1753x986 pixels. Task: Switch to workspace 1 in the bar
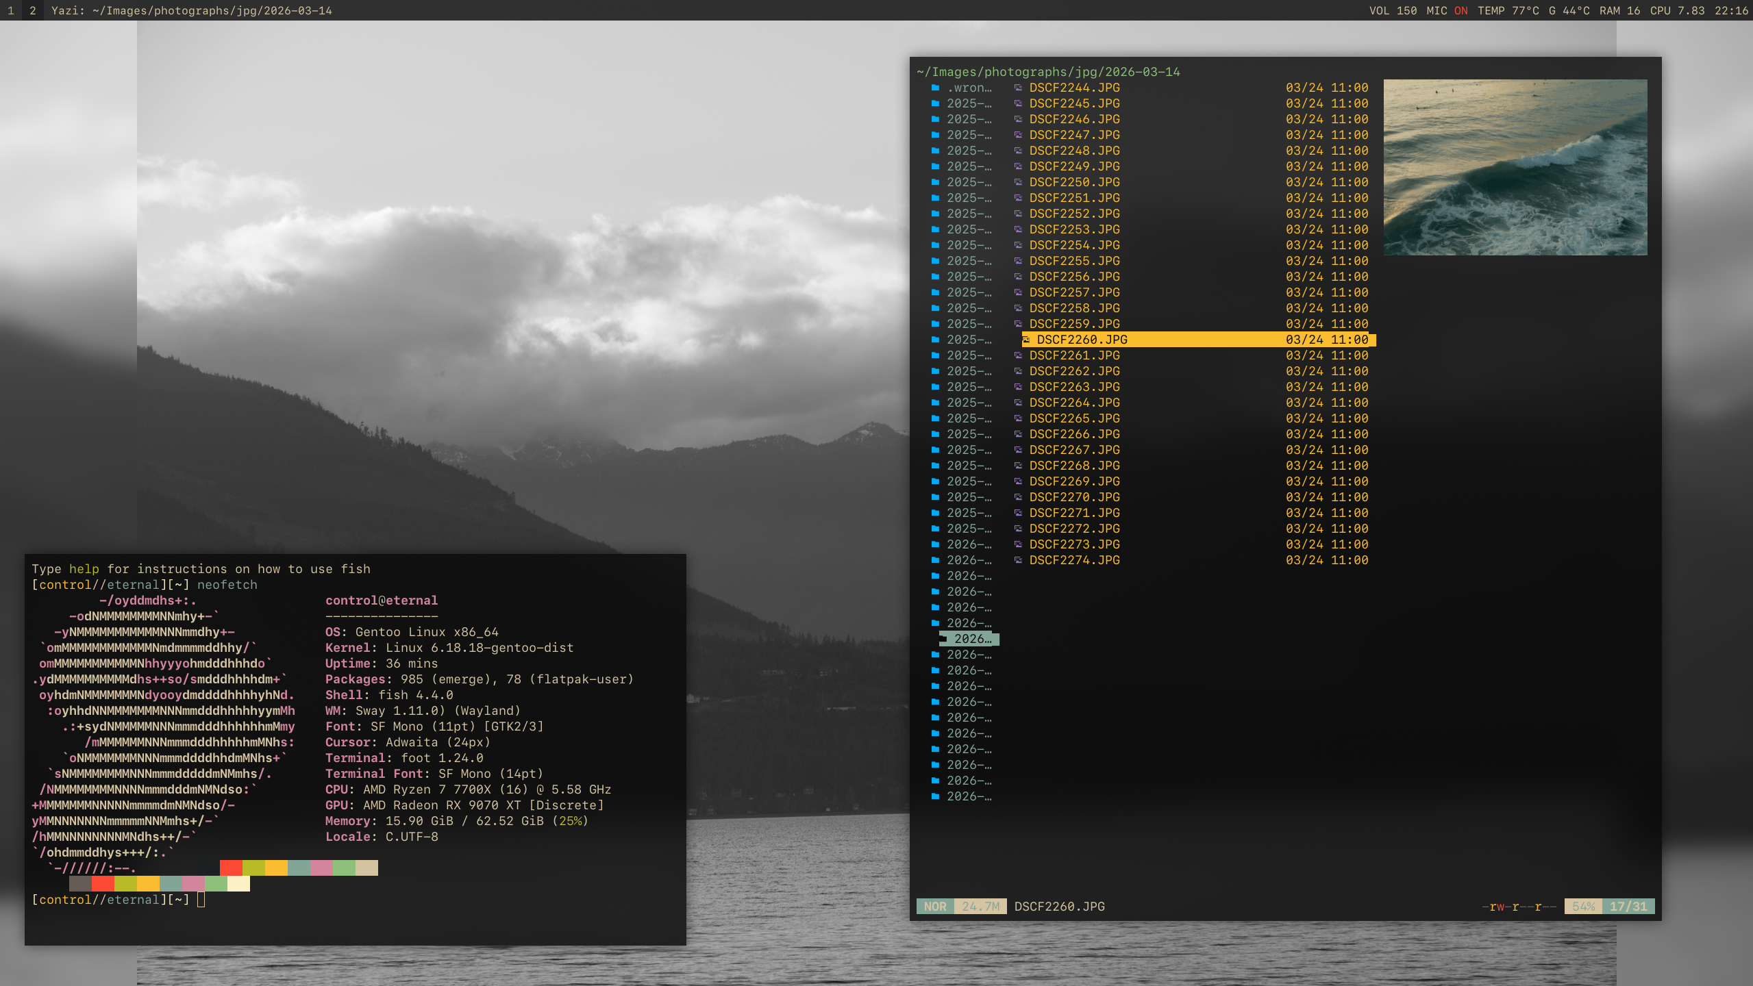coord(10,10)
